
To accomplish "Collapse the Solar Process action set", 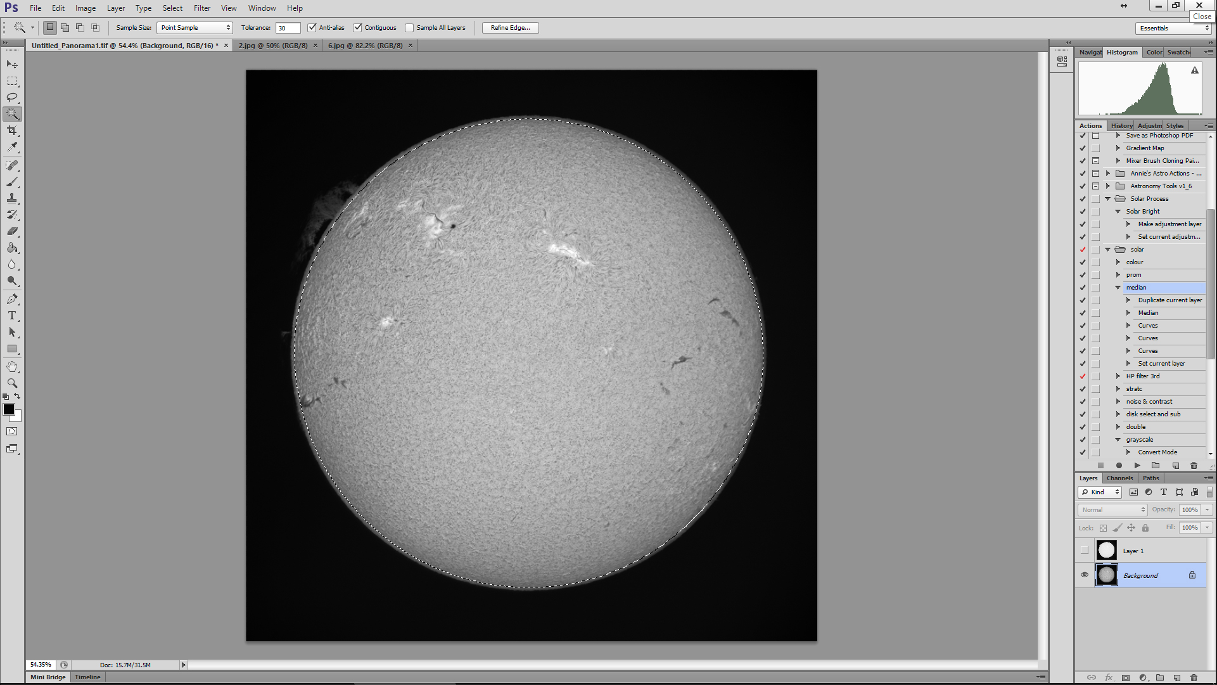I will click(1108, 199).
